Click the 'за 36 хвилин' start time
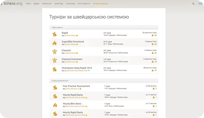This screenshot has height=118, width=204. point(151,112)
